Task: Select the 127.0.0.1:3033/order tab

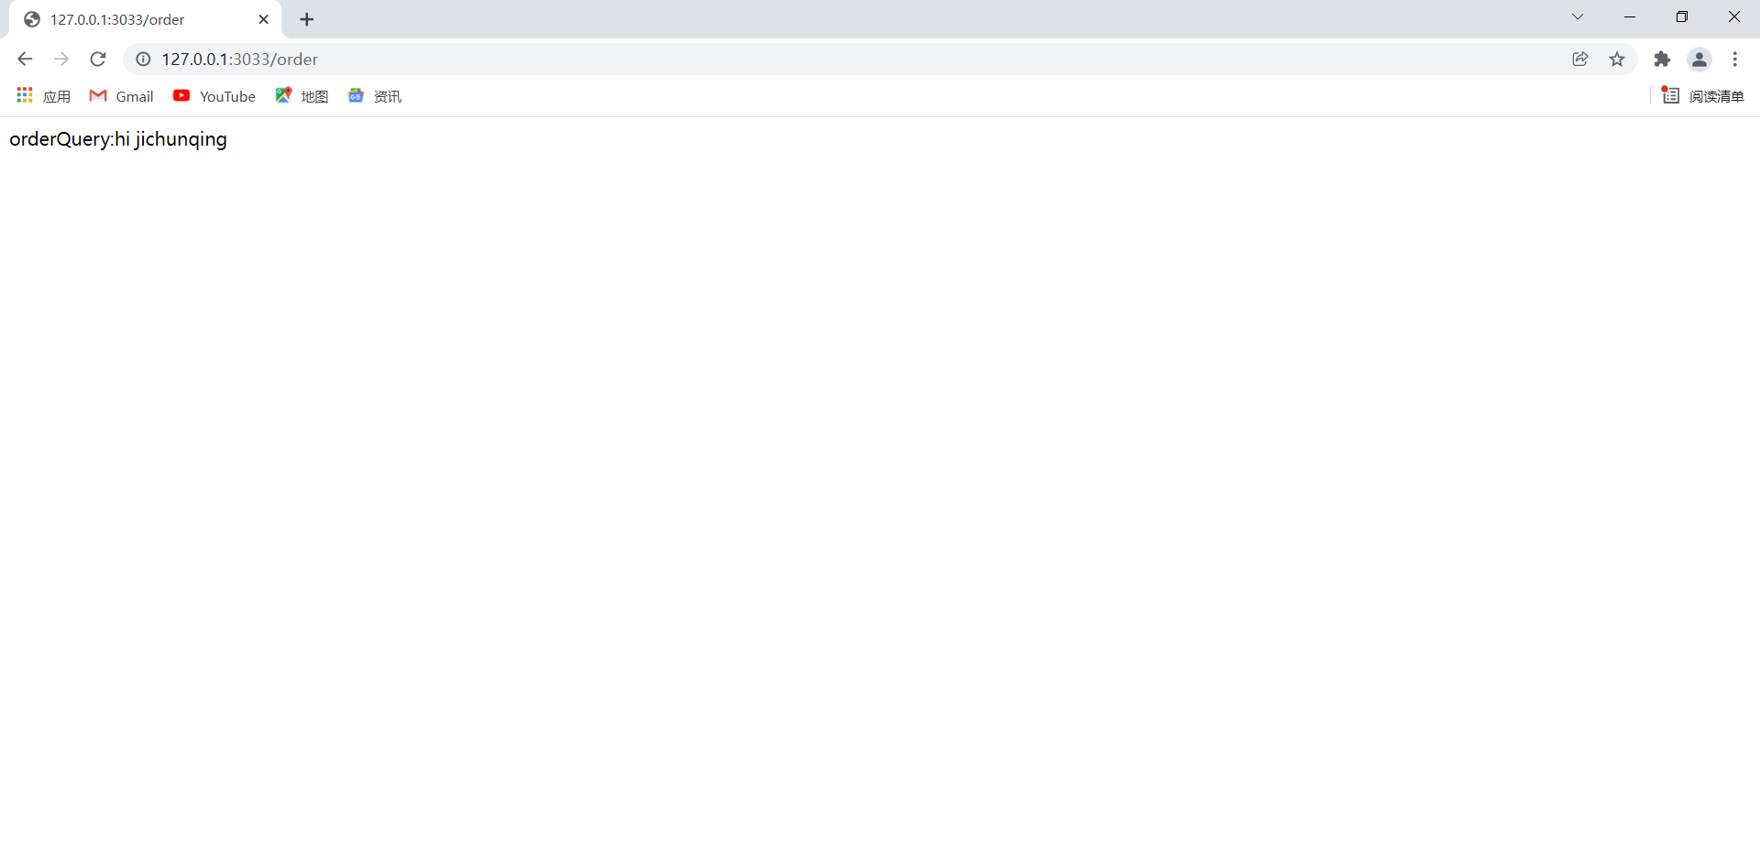Action: (137, 19)
